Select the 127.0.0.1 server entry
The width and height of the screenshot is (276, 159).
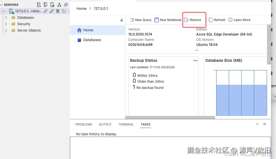pos(35,11)
